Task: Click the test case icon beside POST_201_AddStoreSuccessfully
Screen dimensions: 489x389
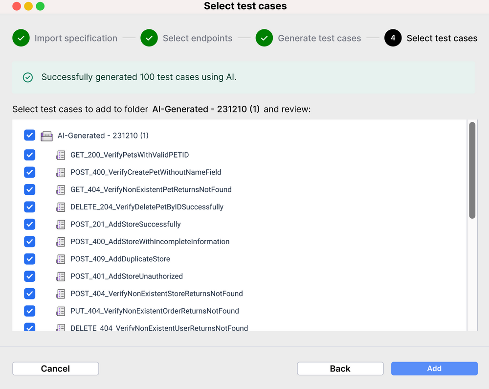Action: click(61, 224)
